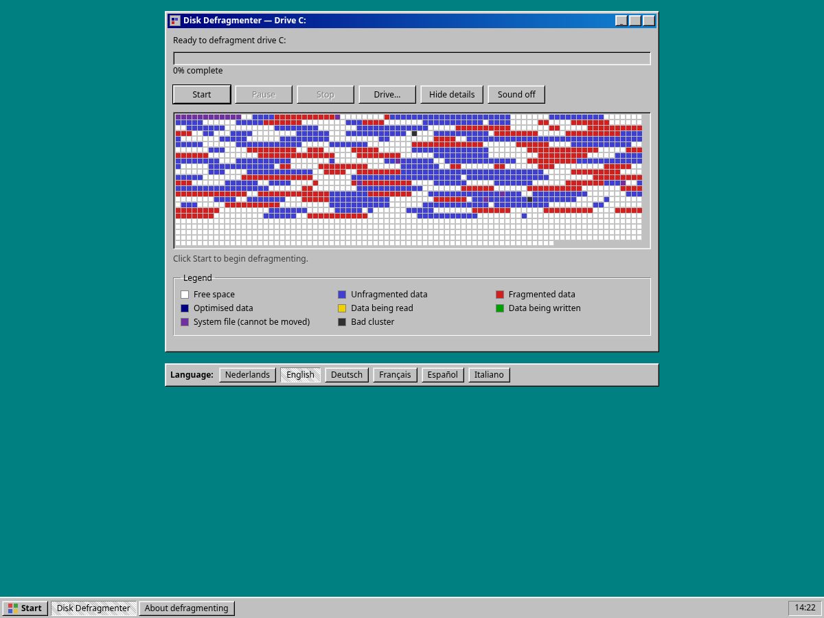
Task: Click the 'Optimised data' legend label
Action: pos(223,308)
